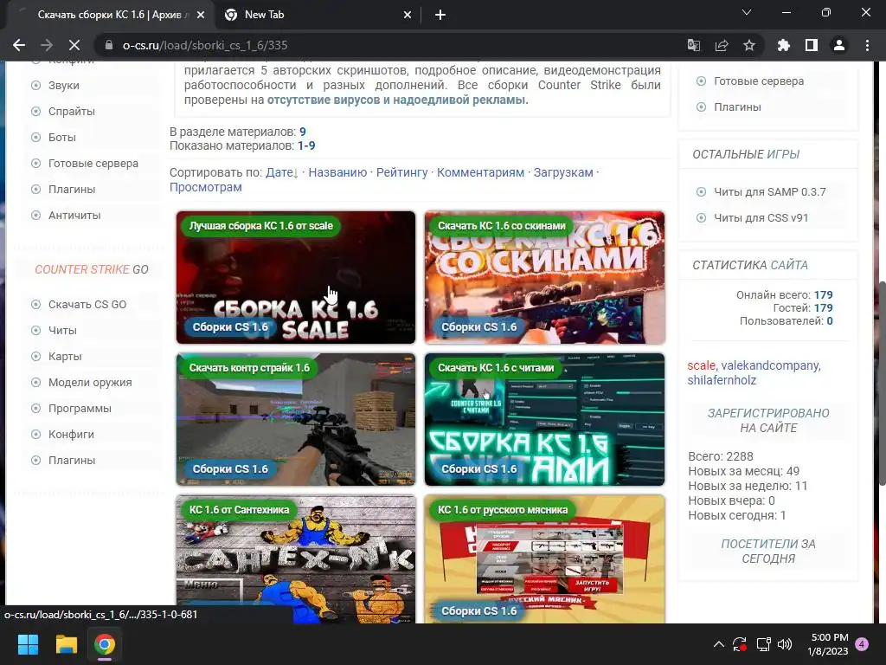The width and height of the screenshot is (886, 665).
Task: Open Скачать CS GO link
Action: 87,305
